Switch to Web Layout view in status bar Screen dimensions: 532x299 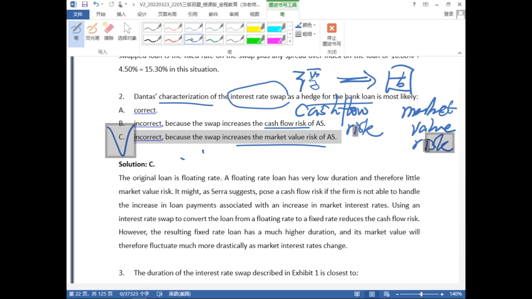[x=386, y=294]
